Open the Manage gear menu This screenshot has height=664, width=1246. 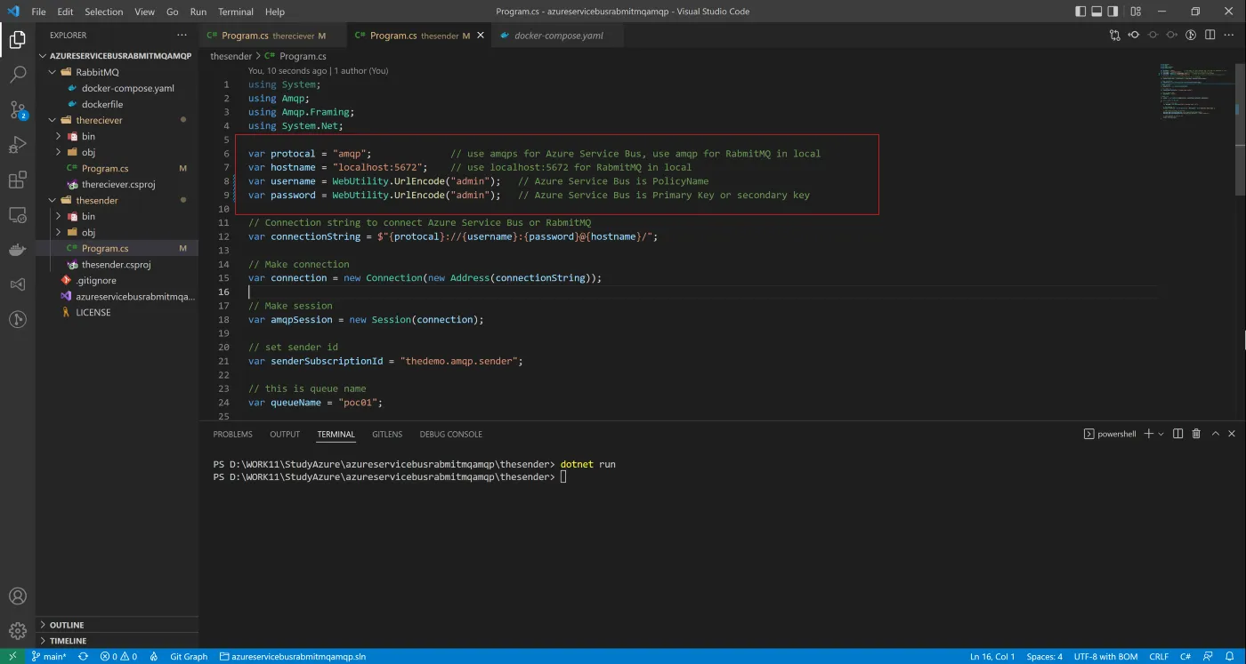pos(17,631)
